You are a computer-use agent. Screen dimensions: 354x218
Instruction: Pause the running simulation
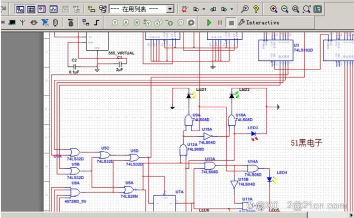(x=220, y=22)
